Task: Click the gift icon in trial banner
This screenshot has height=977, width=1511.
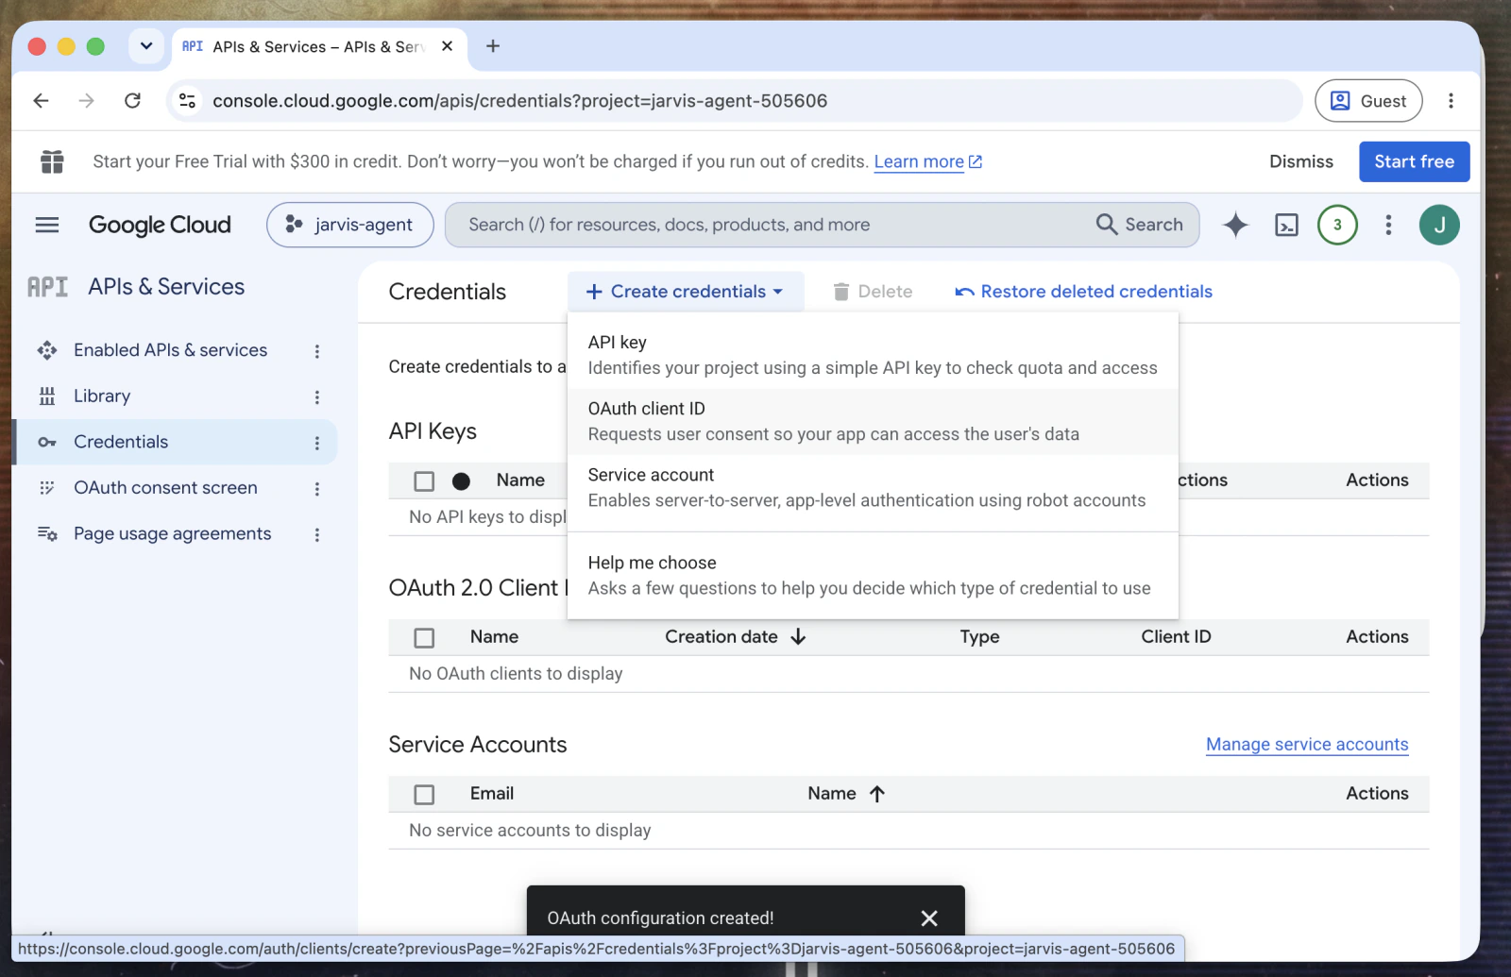Action: (52, 161)
